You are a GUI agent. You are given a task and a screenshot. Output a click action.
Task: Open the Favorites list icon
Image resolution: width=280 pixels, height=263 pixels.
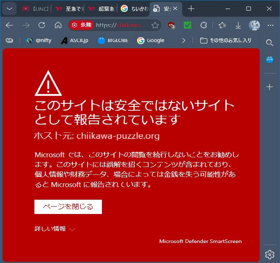(222, 25)
